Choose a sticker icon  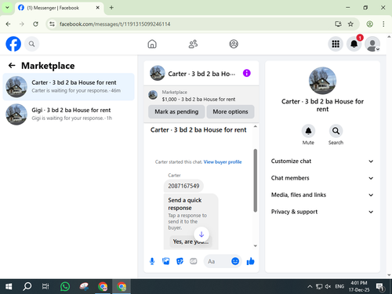(180, 261)
